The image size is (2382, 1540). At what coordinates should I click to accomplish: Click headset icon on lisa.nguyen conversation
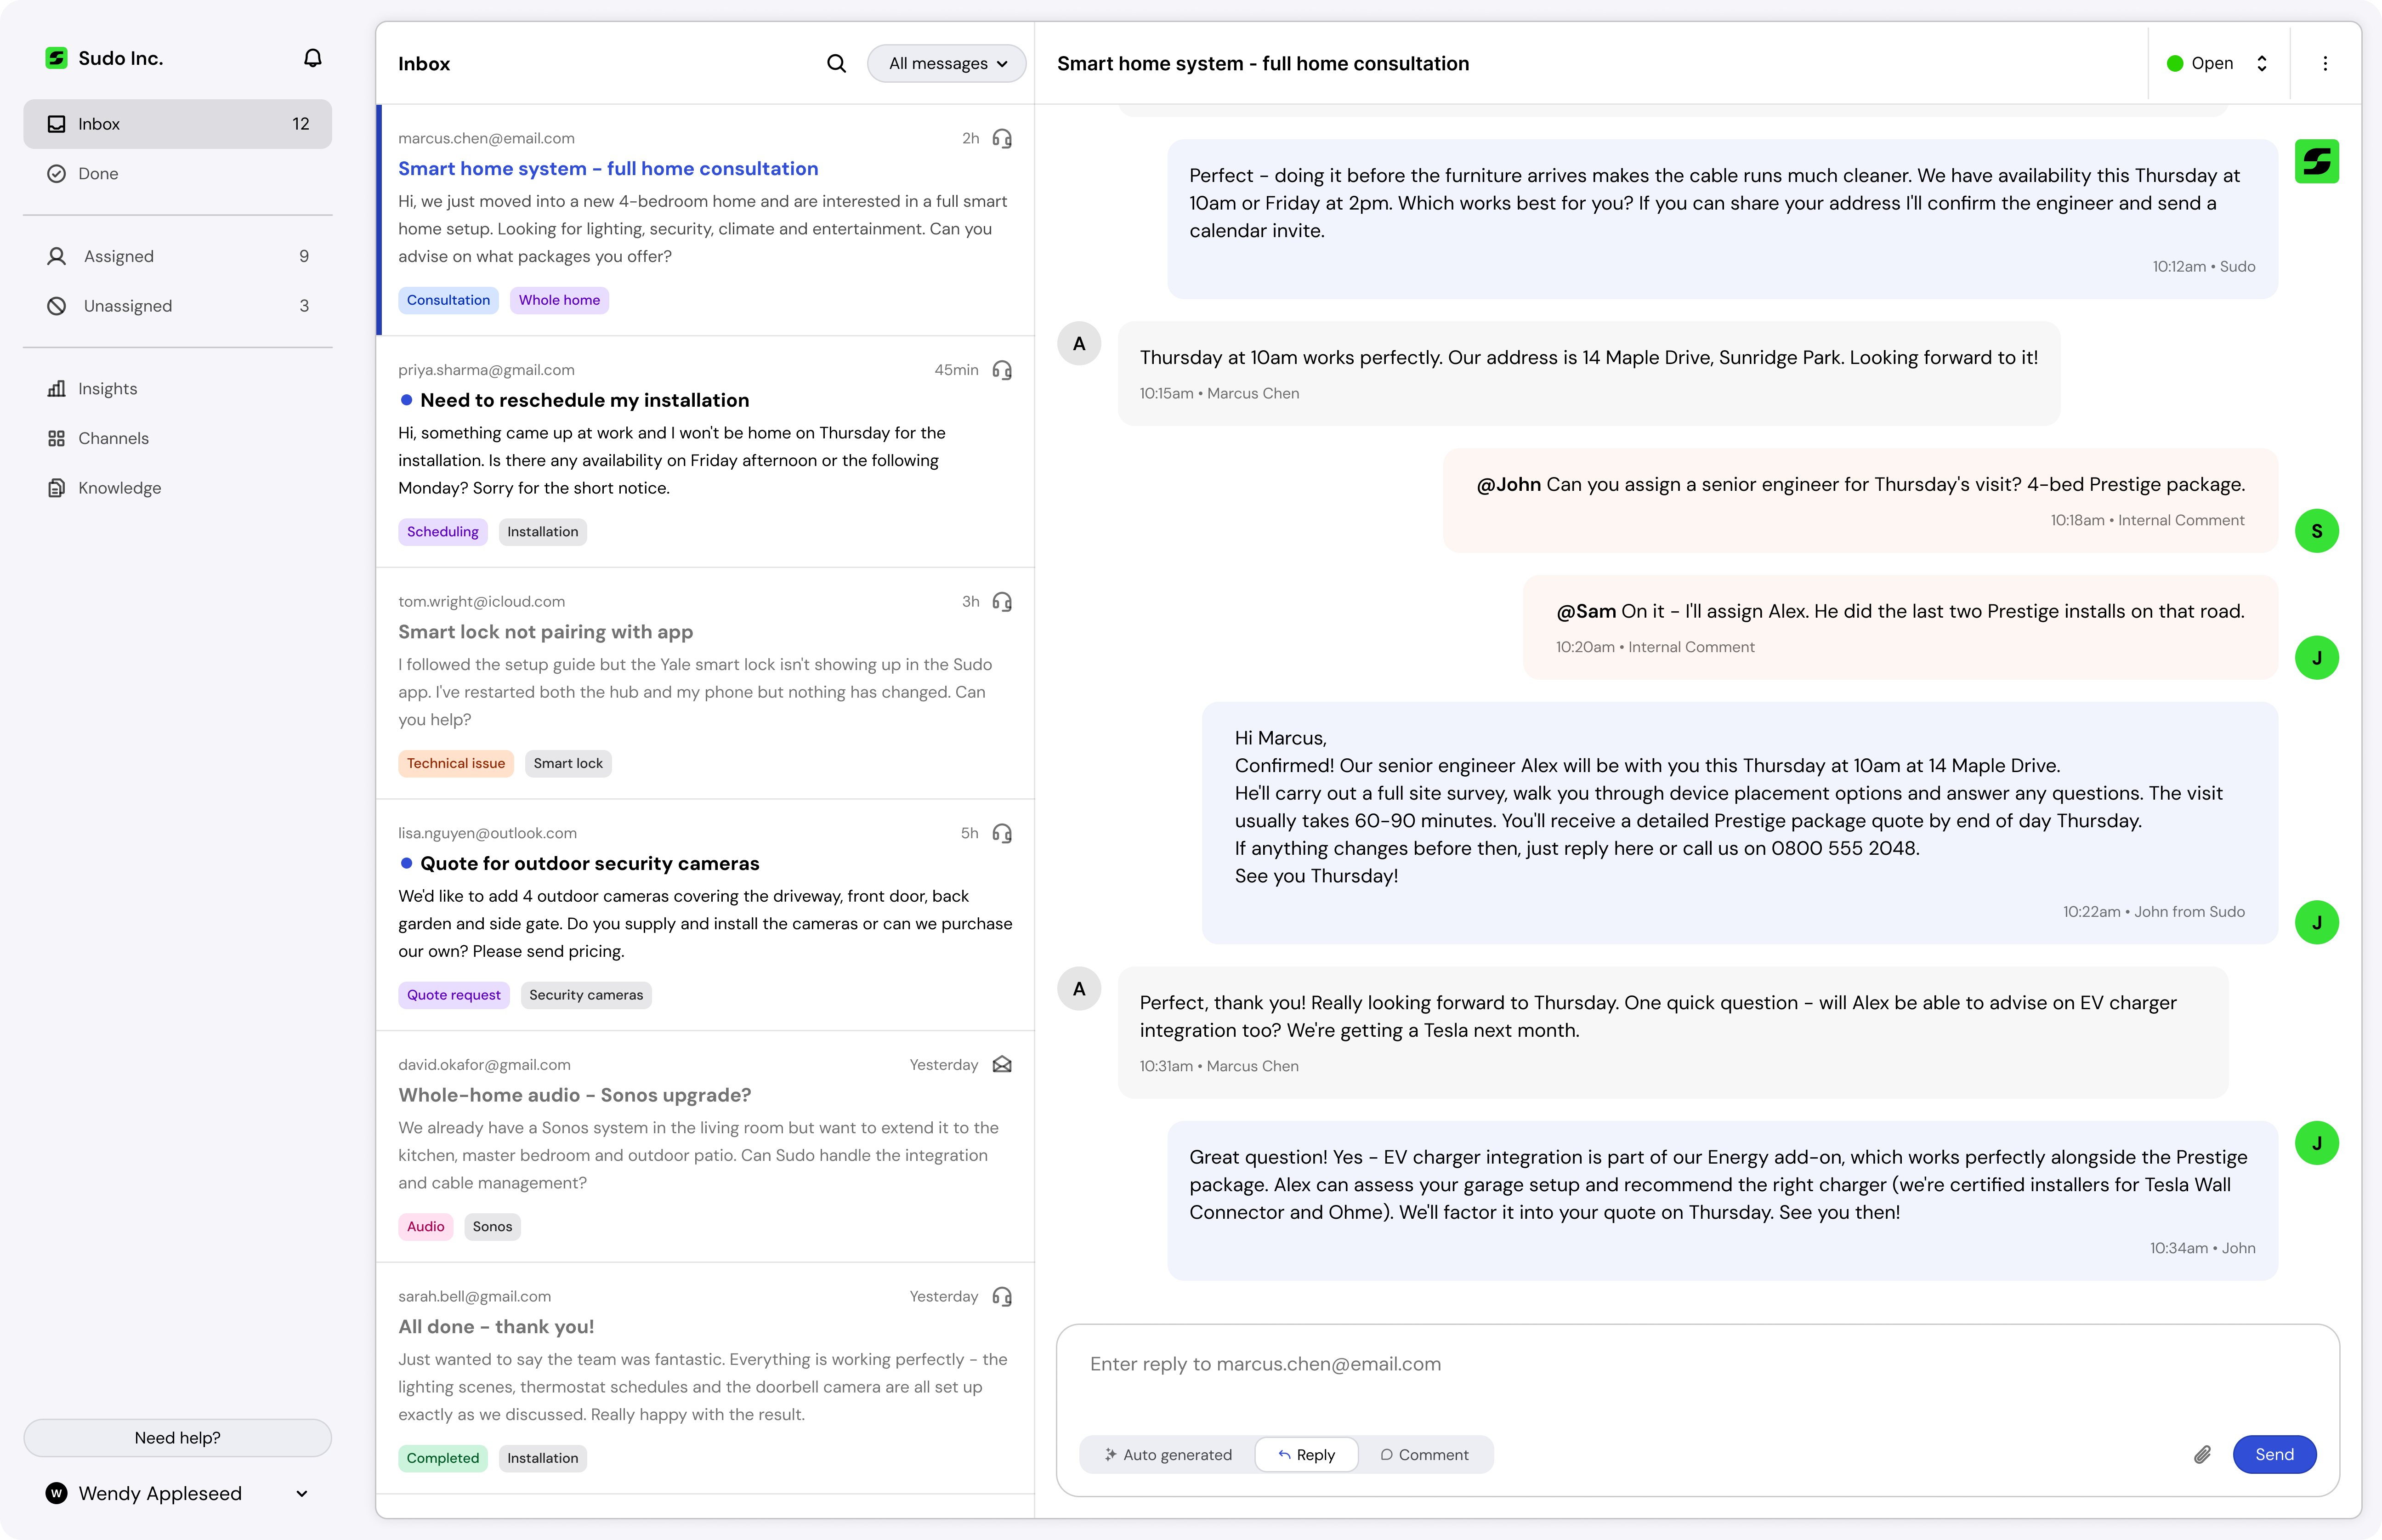pyautogui.click(x=1003, y=834)
